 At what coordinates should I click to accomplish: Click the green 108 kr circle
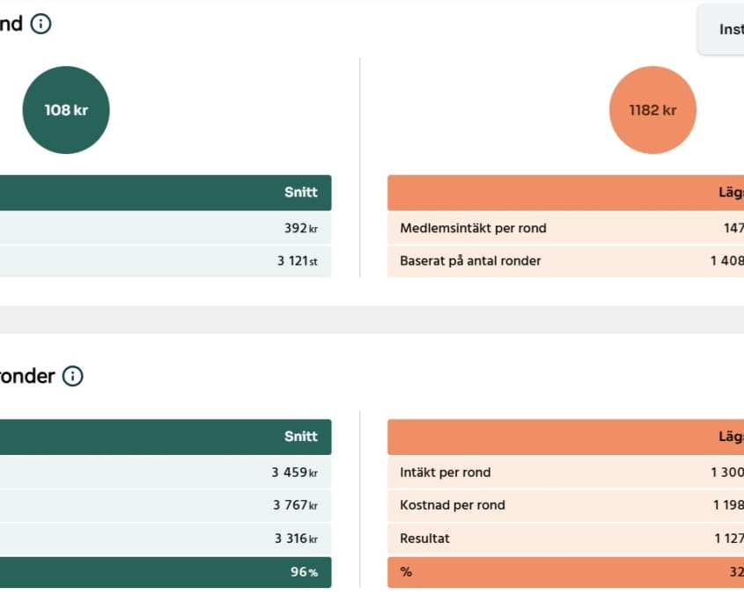(x=66, y=110)
